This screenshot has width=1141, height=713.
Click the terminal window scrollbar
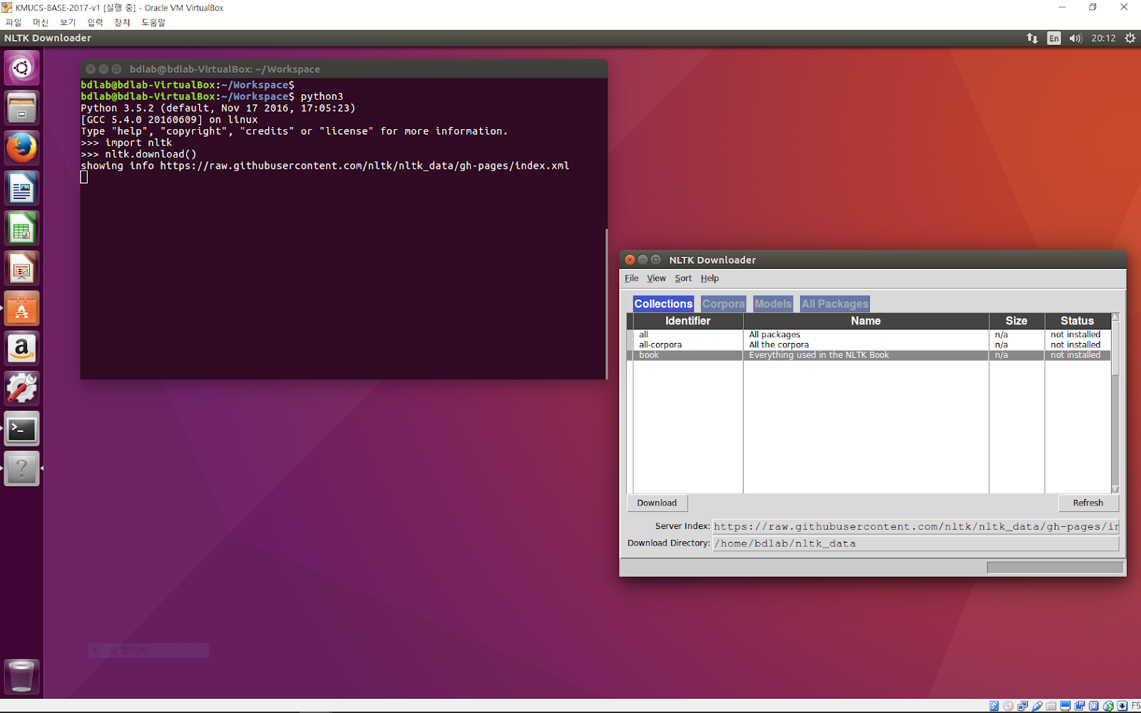[606, 303]
